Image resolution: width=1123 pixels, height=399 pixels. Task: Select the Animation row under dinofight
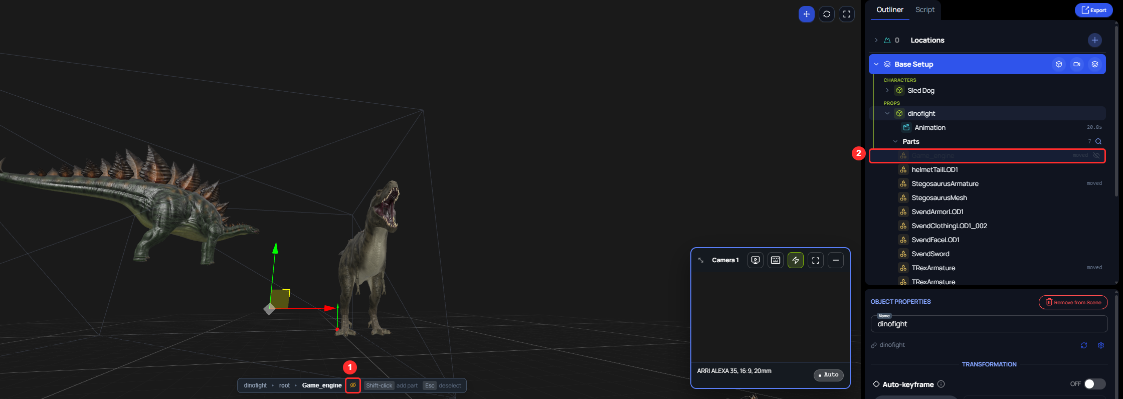[x=987, y=127]
